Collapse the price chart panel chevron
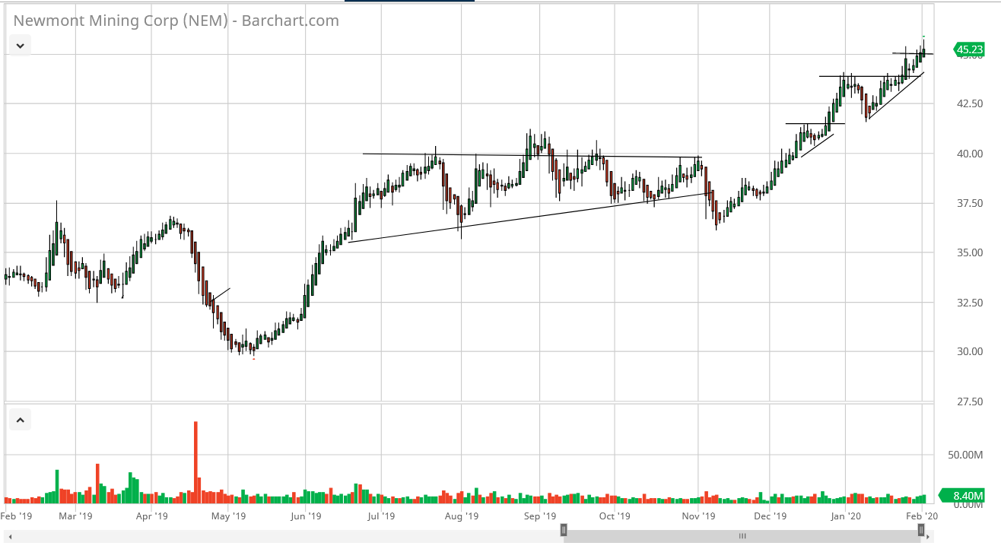 (x=20, y=46)
